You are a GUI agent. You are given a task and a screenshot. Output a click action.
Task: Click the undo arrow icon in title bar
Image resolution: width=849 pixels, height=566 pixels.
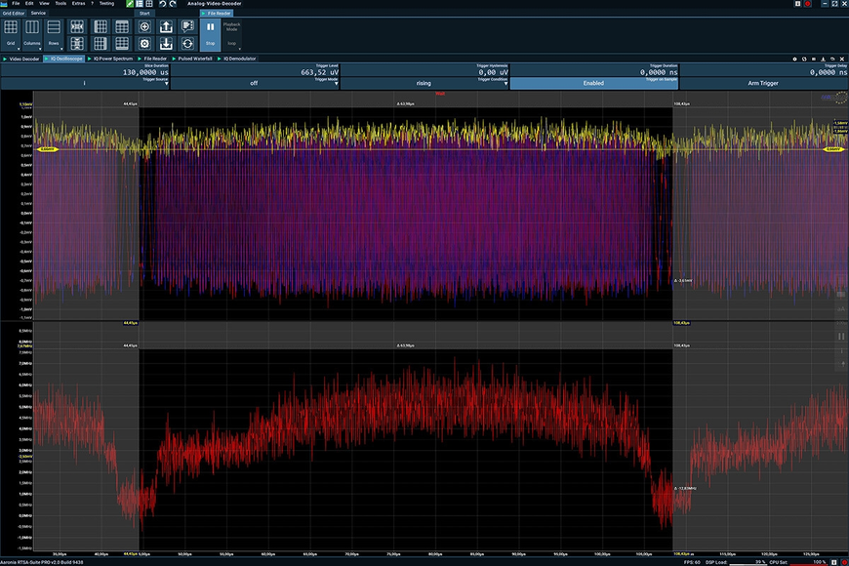point(162,4)
